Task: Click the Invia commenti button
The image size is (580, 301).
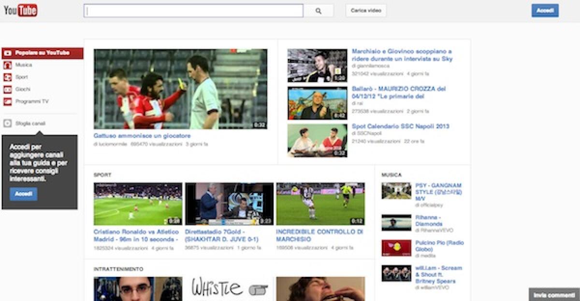Action: 554,295
